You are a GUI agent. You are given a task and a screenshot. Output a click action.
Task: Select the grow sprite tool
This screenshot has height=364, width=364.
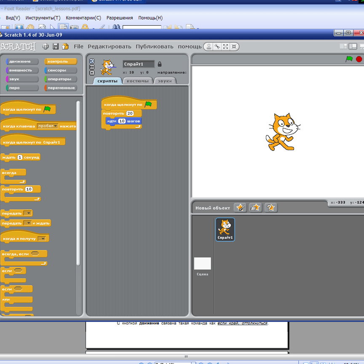click(226, 47)
